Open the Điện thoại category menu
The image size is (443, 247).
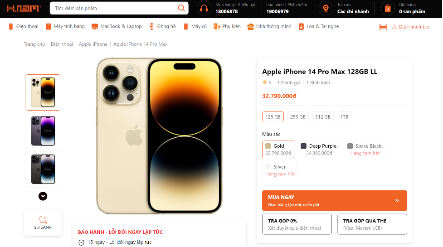click(x=24, y=27)
